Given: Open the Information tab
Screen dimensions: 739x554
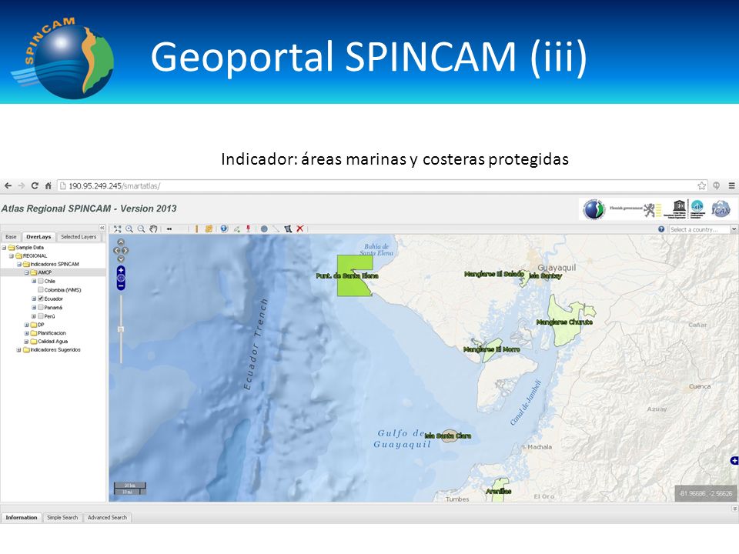Looking at the screenshot, I should click(22, 517).
